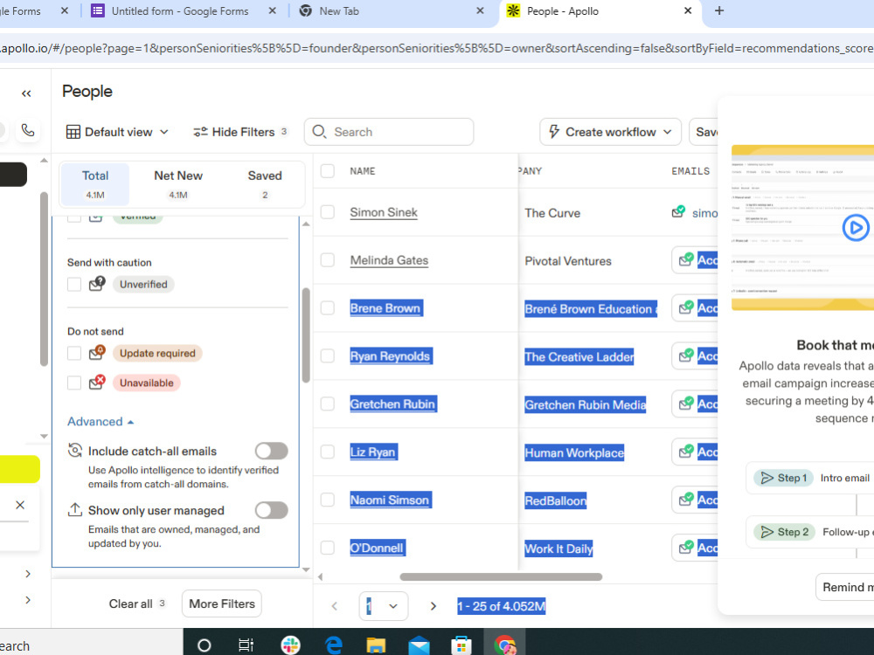Viewport: 874px width, 655px height.
Task: Collapse the Advanced filter section
Action: click(101, 422)
